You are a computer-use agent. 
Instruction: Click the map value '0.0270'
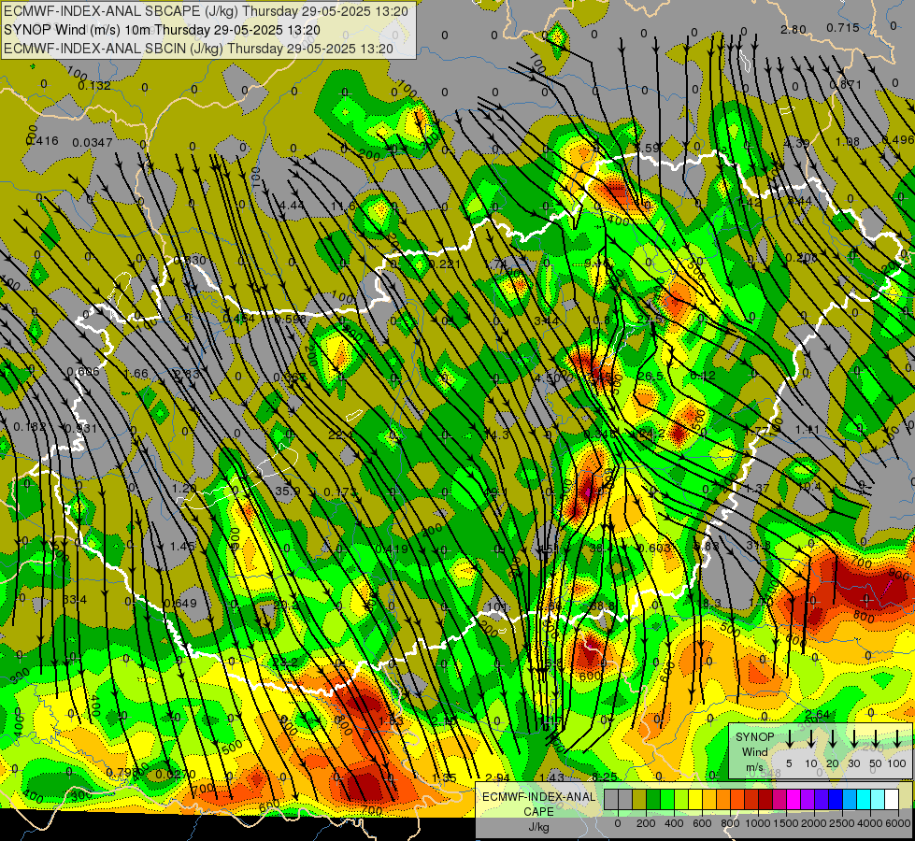[x=176, y=774]
